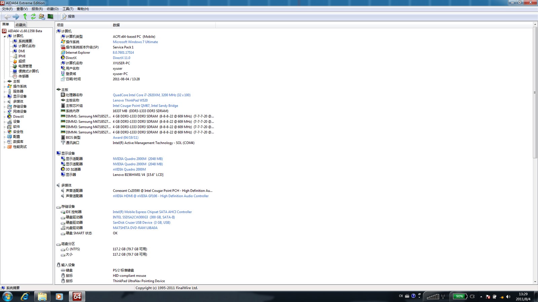The width and height of the screenshot is (538, 302).
Task: Click the Internet Explorer row icon
Action: click(63, 52)
